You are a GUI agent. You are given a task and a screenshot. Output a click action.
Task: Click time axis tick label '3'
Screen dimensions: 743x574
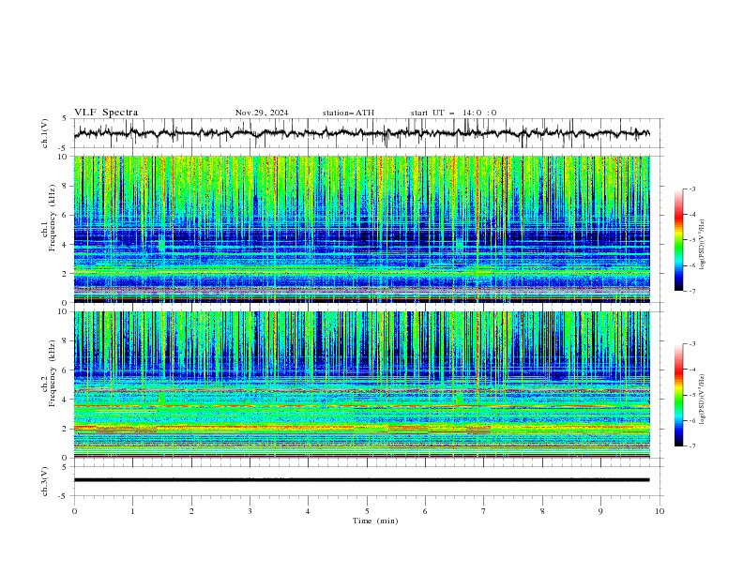pos(250,511)
